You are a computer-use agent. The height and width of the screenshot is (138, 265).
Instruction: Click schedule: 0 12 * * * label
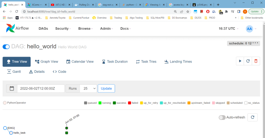tap(244, 43)
